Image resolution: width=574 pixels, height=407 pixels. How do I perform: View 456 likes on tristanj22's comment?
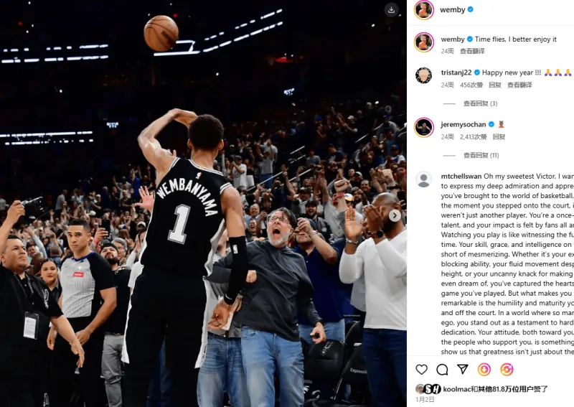click(471, 85)
